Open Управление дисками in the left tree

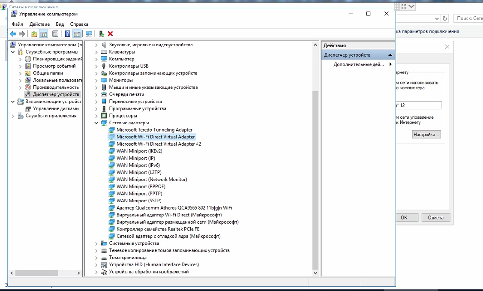(56, 108)
